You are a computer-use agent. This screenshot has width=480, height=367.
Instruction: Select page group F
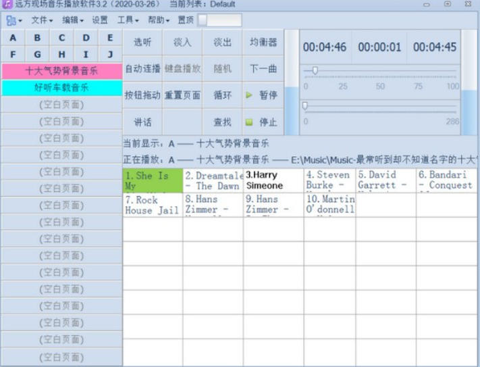13,55
